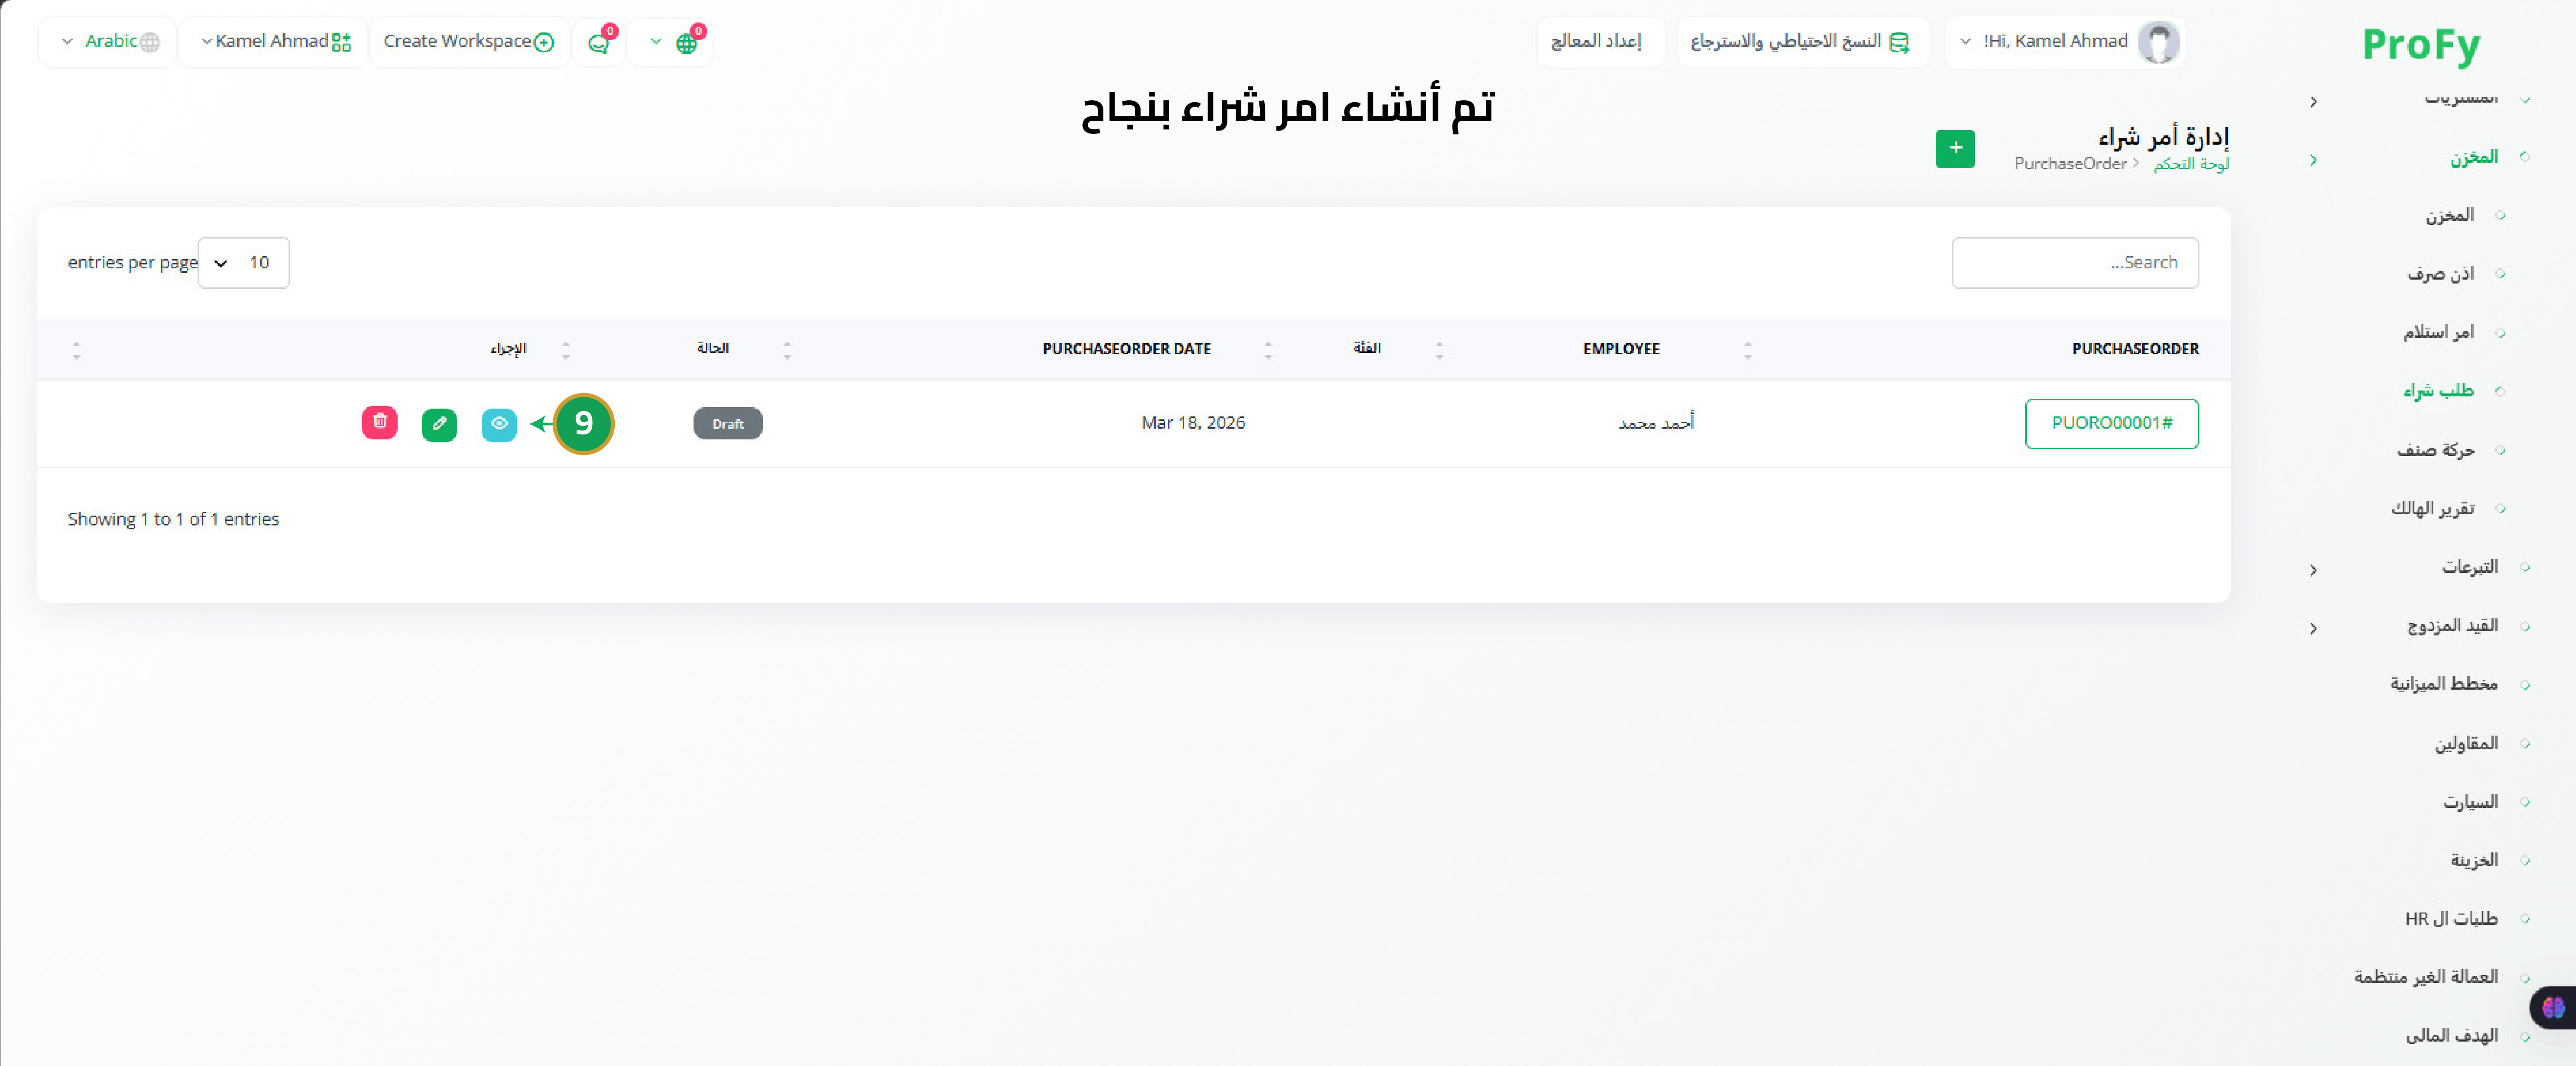Open Kamel Ahmad workspace dropdown

point(274,42)
